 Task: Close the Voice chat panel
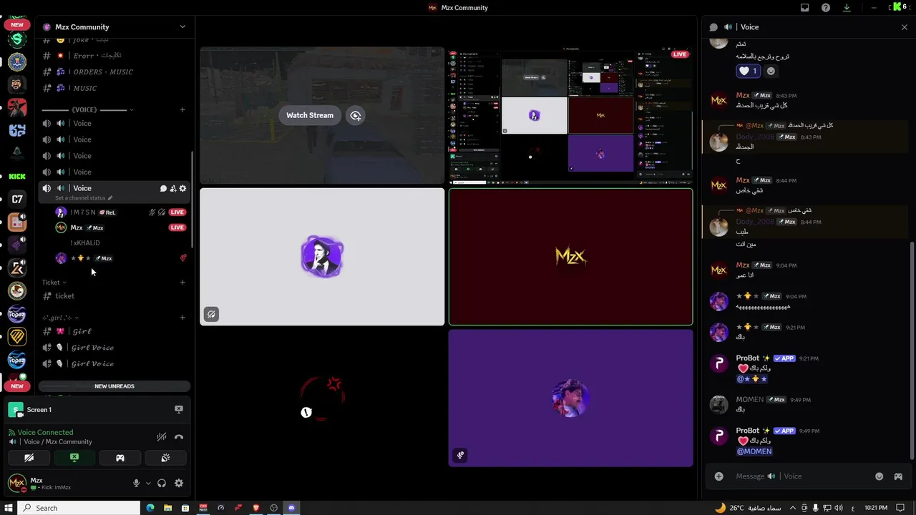[904, 27]
